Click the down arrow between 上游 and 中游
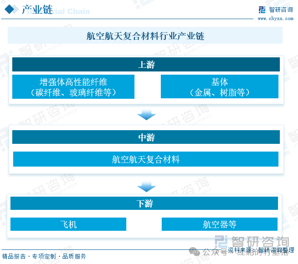 pyautogui.click(x=146, y=115)
